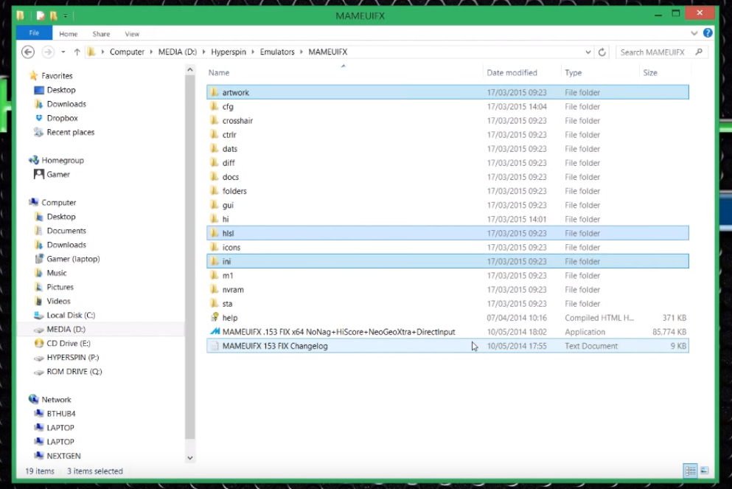Switch to the View ribbon tab
Screen dimensions: 732x489
132,34
